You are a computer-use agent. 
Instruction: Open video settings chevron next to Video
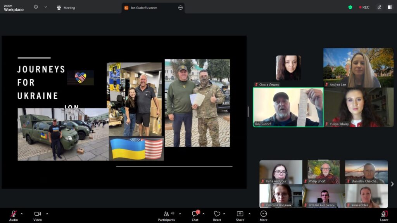[x=47, y=213]
